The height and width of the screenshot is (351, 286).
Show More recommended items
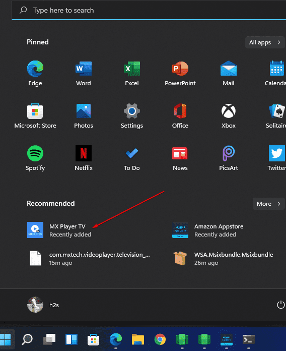pyautogui.click(x=268, y=204)
